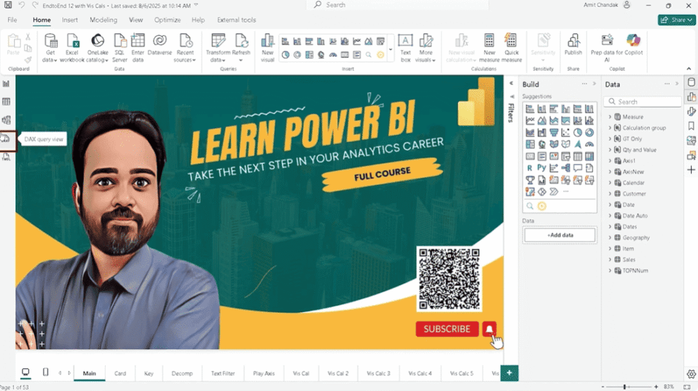This screenshot has width=698, height=391.
Task: Click the title bar Search box
Action: pos(397,5)
